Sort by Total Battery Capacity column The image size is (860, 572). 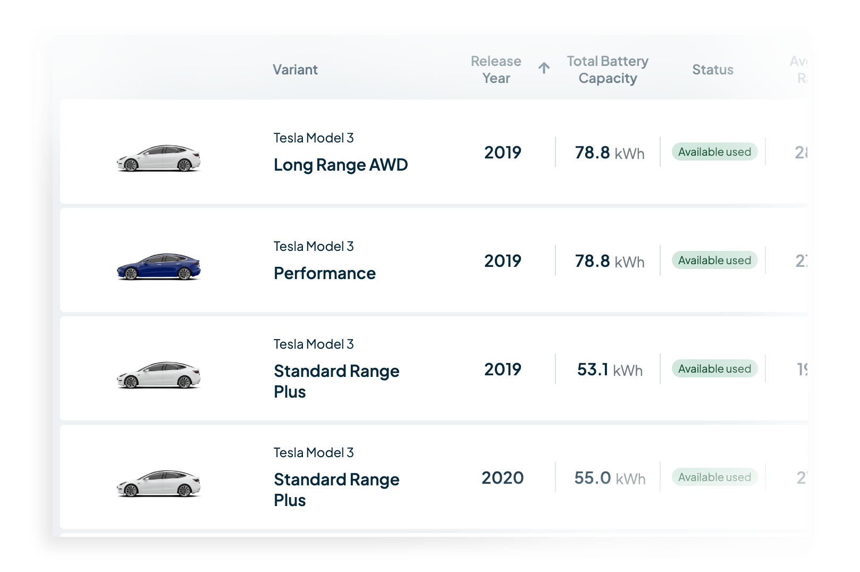pos(608,69)
